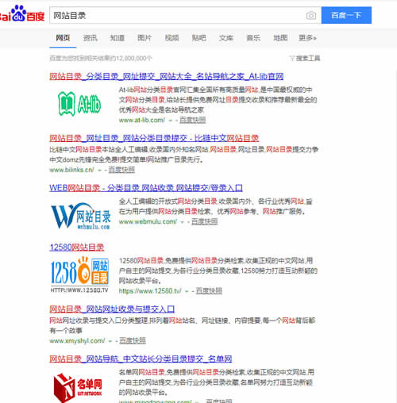This screenshot has width=397, height=403.
Task: Switch to the 音乐 tab
Action: pyautogui.click(x=253, y=38)
